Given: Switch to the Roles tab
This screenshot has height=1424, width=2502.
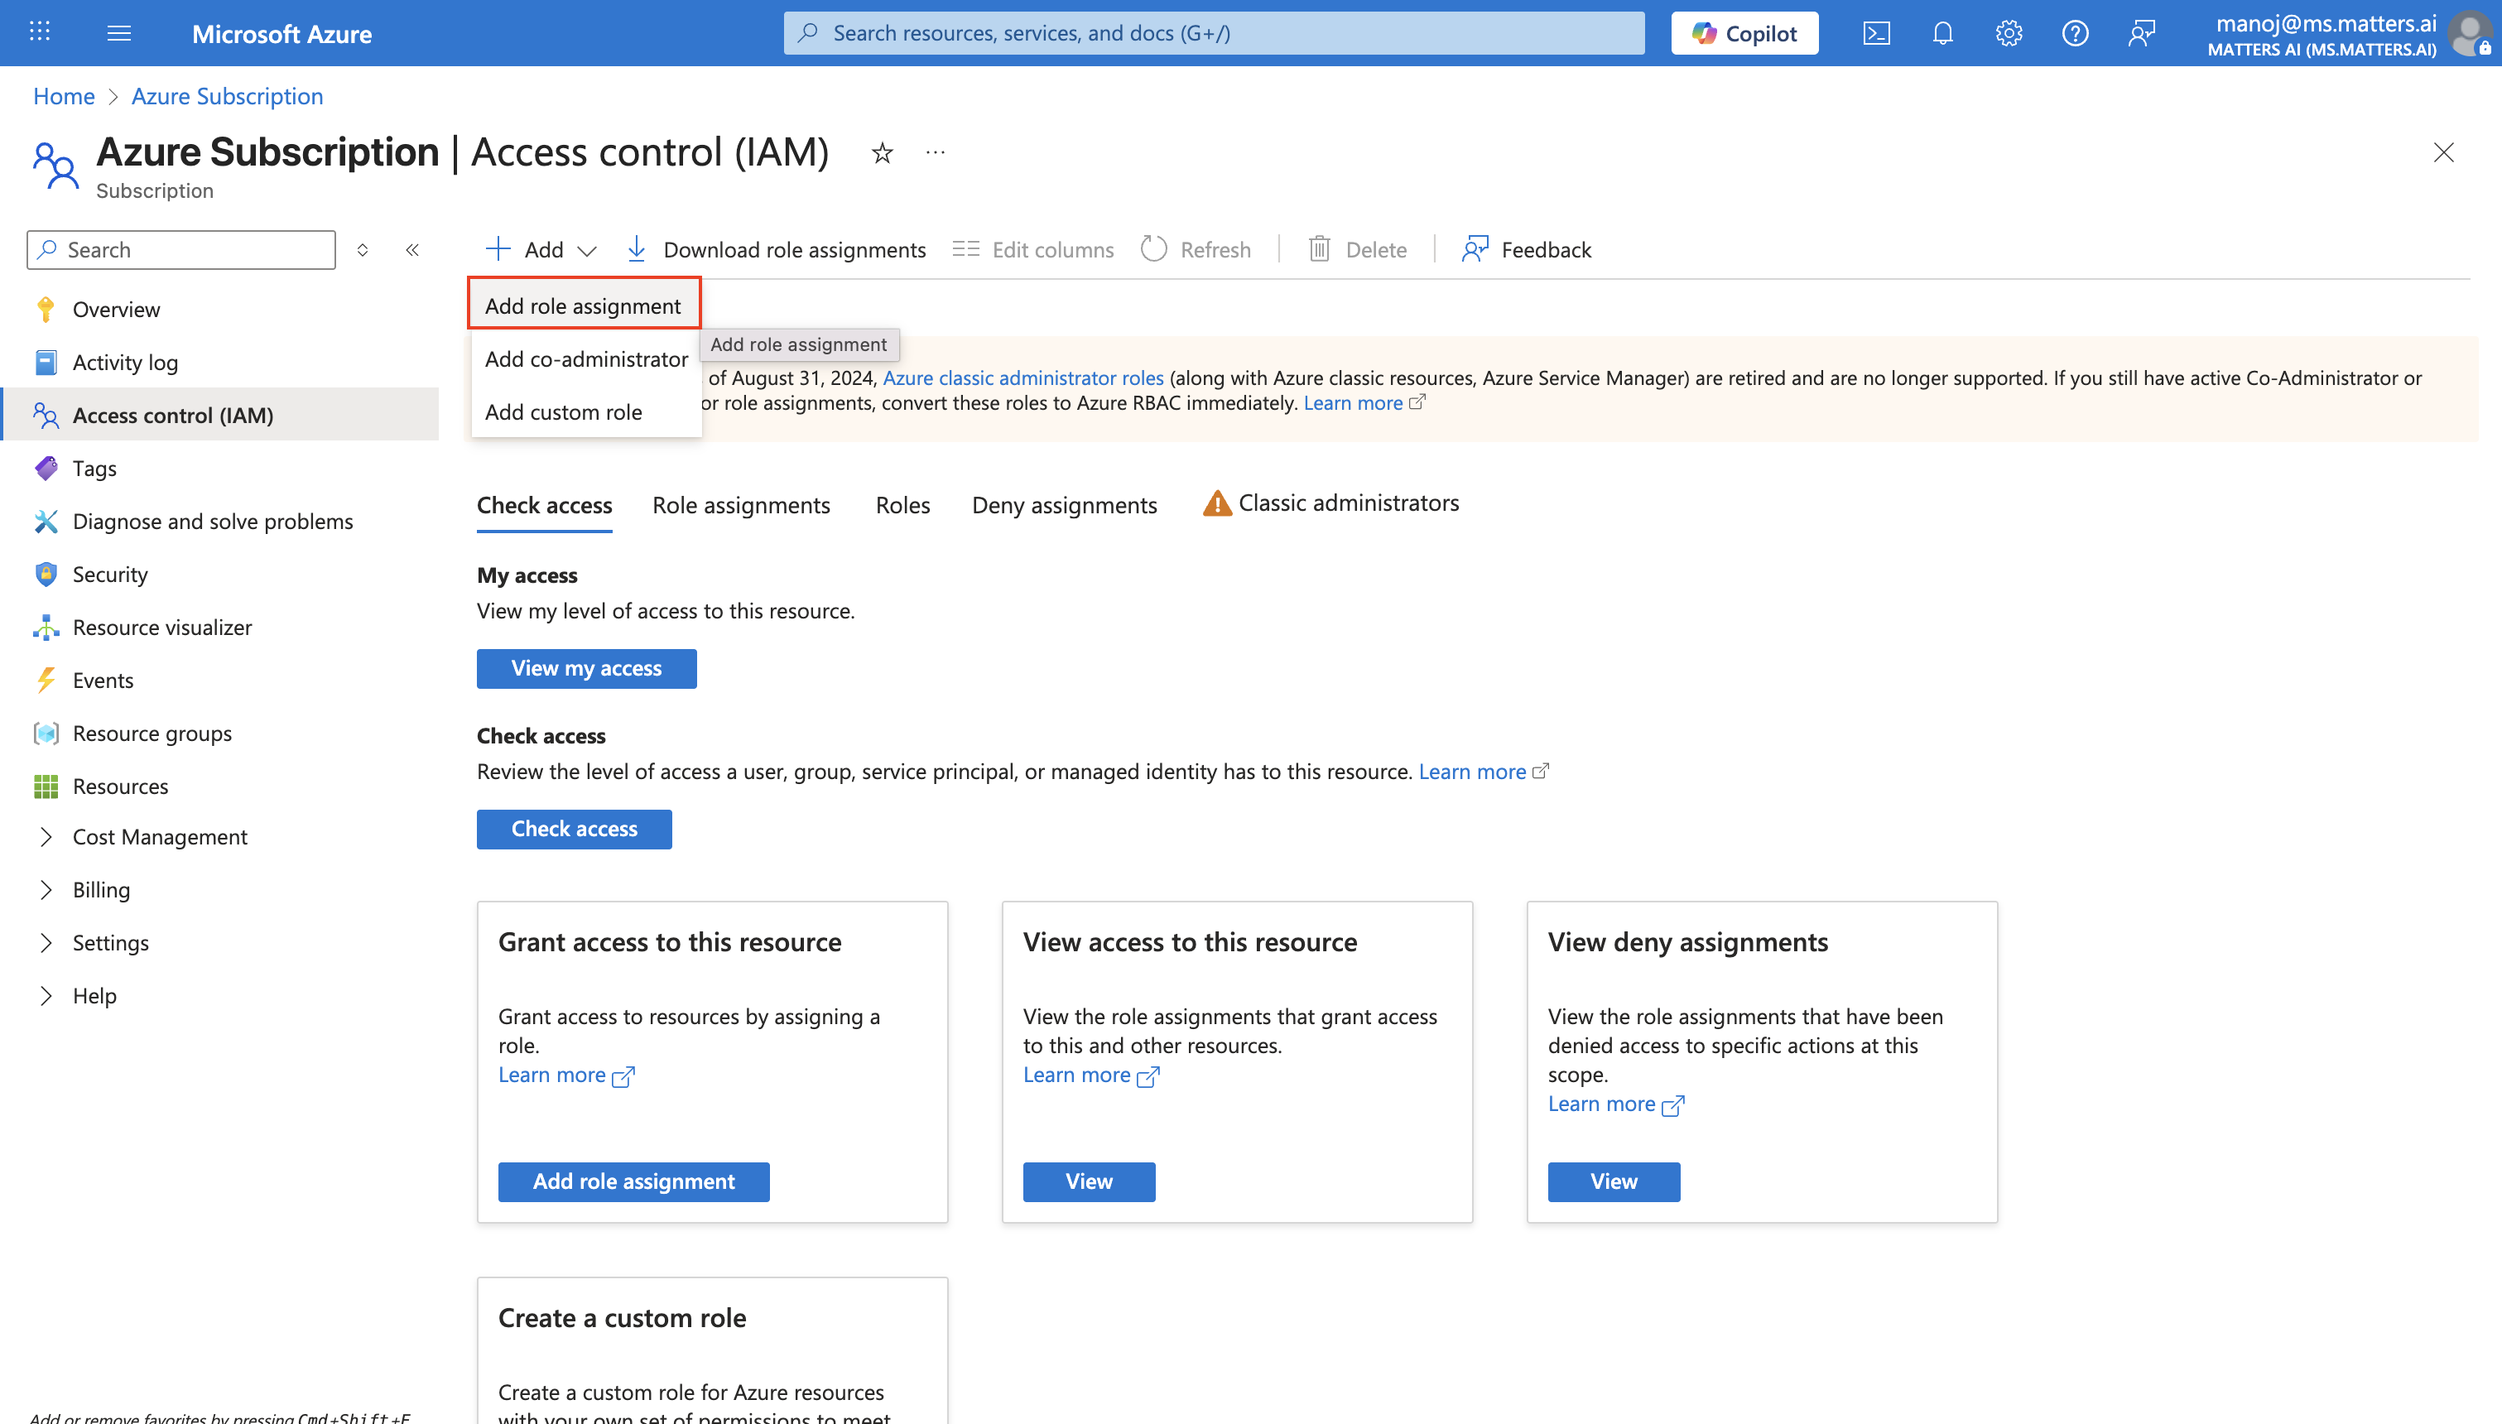Looking at the screenshot, I should tap(902, 506).
